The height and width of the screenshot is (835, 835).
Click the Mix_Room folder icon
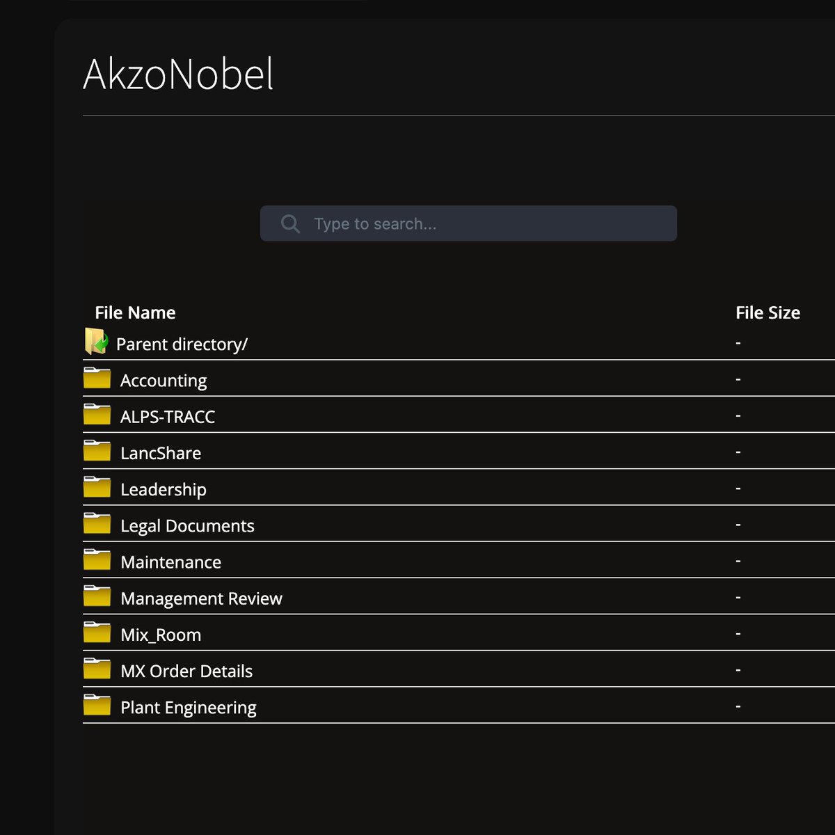point(97,632)
